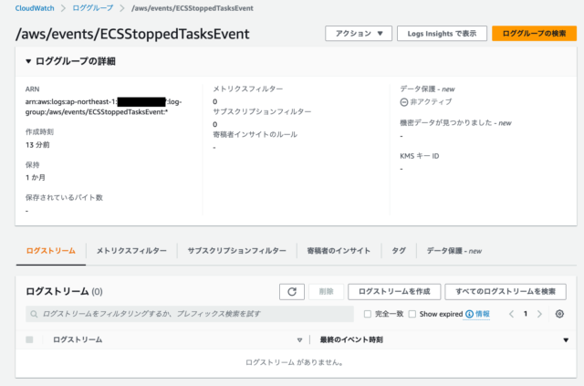Click page number 1 in pagination
Image resolution: width=584 pixels, height=386 pixels.
[526, 314]
